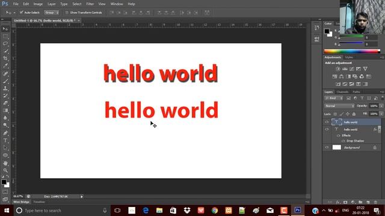This screenshot has width=385, height=216.
Task: Open the Layers panel flyout menu
Action: tap(382, 92)
